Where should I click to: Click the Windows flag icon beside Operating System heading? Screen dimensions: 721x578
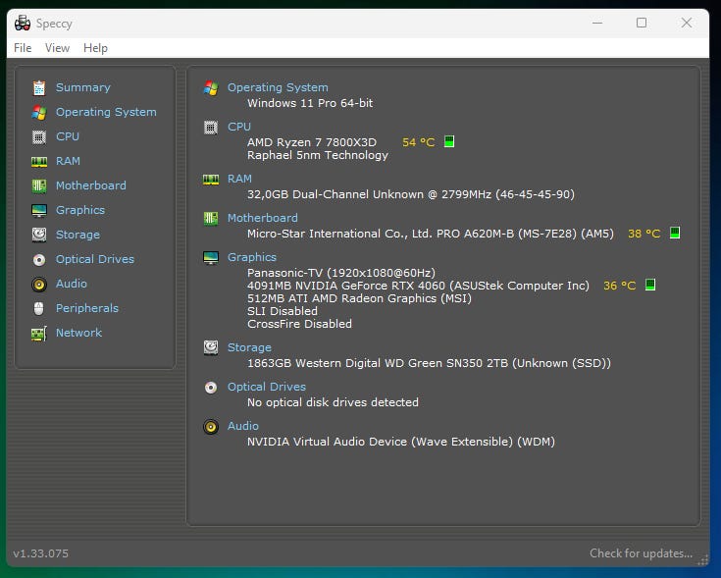point(211,87)
